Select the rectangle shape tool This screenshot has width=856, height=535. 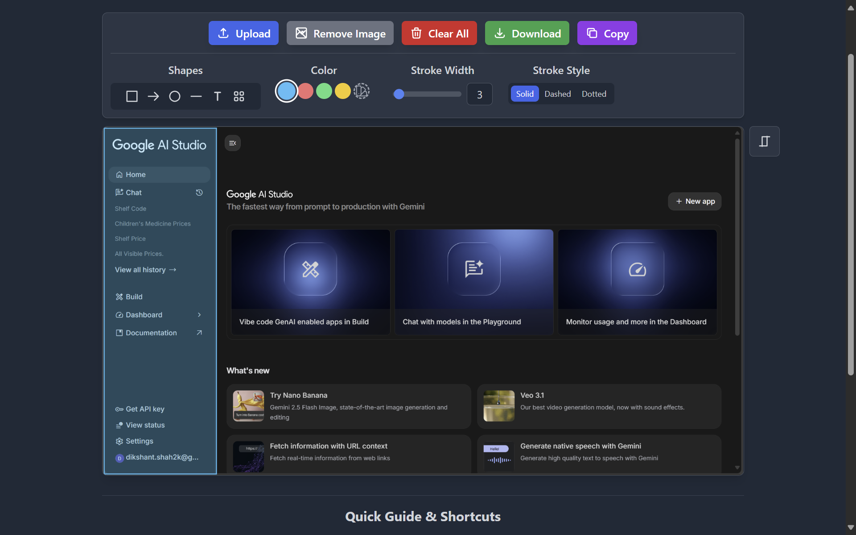click(132, 96)
